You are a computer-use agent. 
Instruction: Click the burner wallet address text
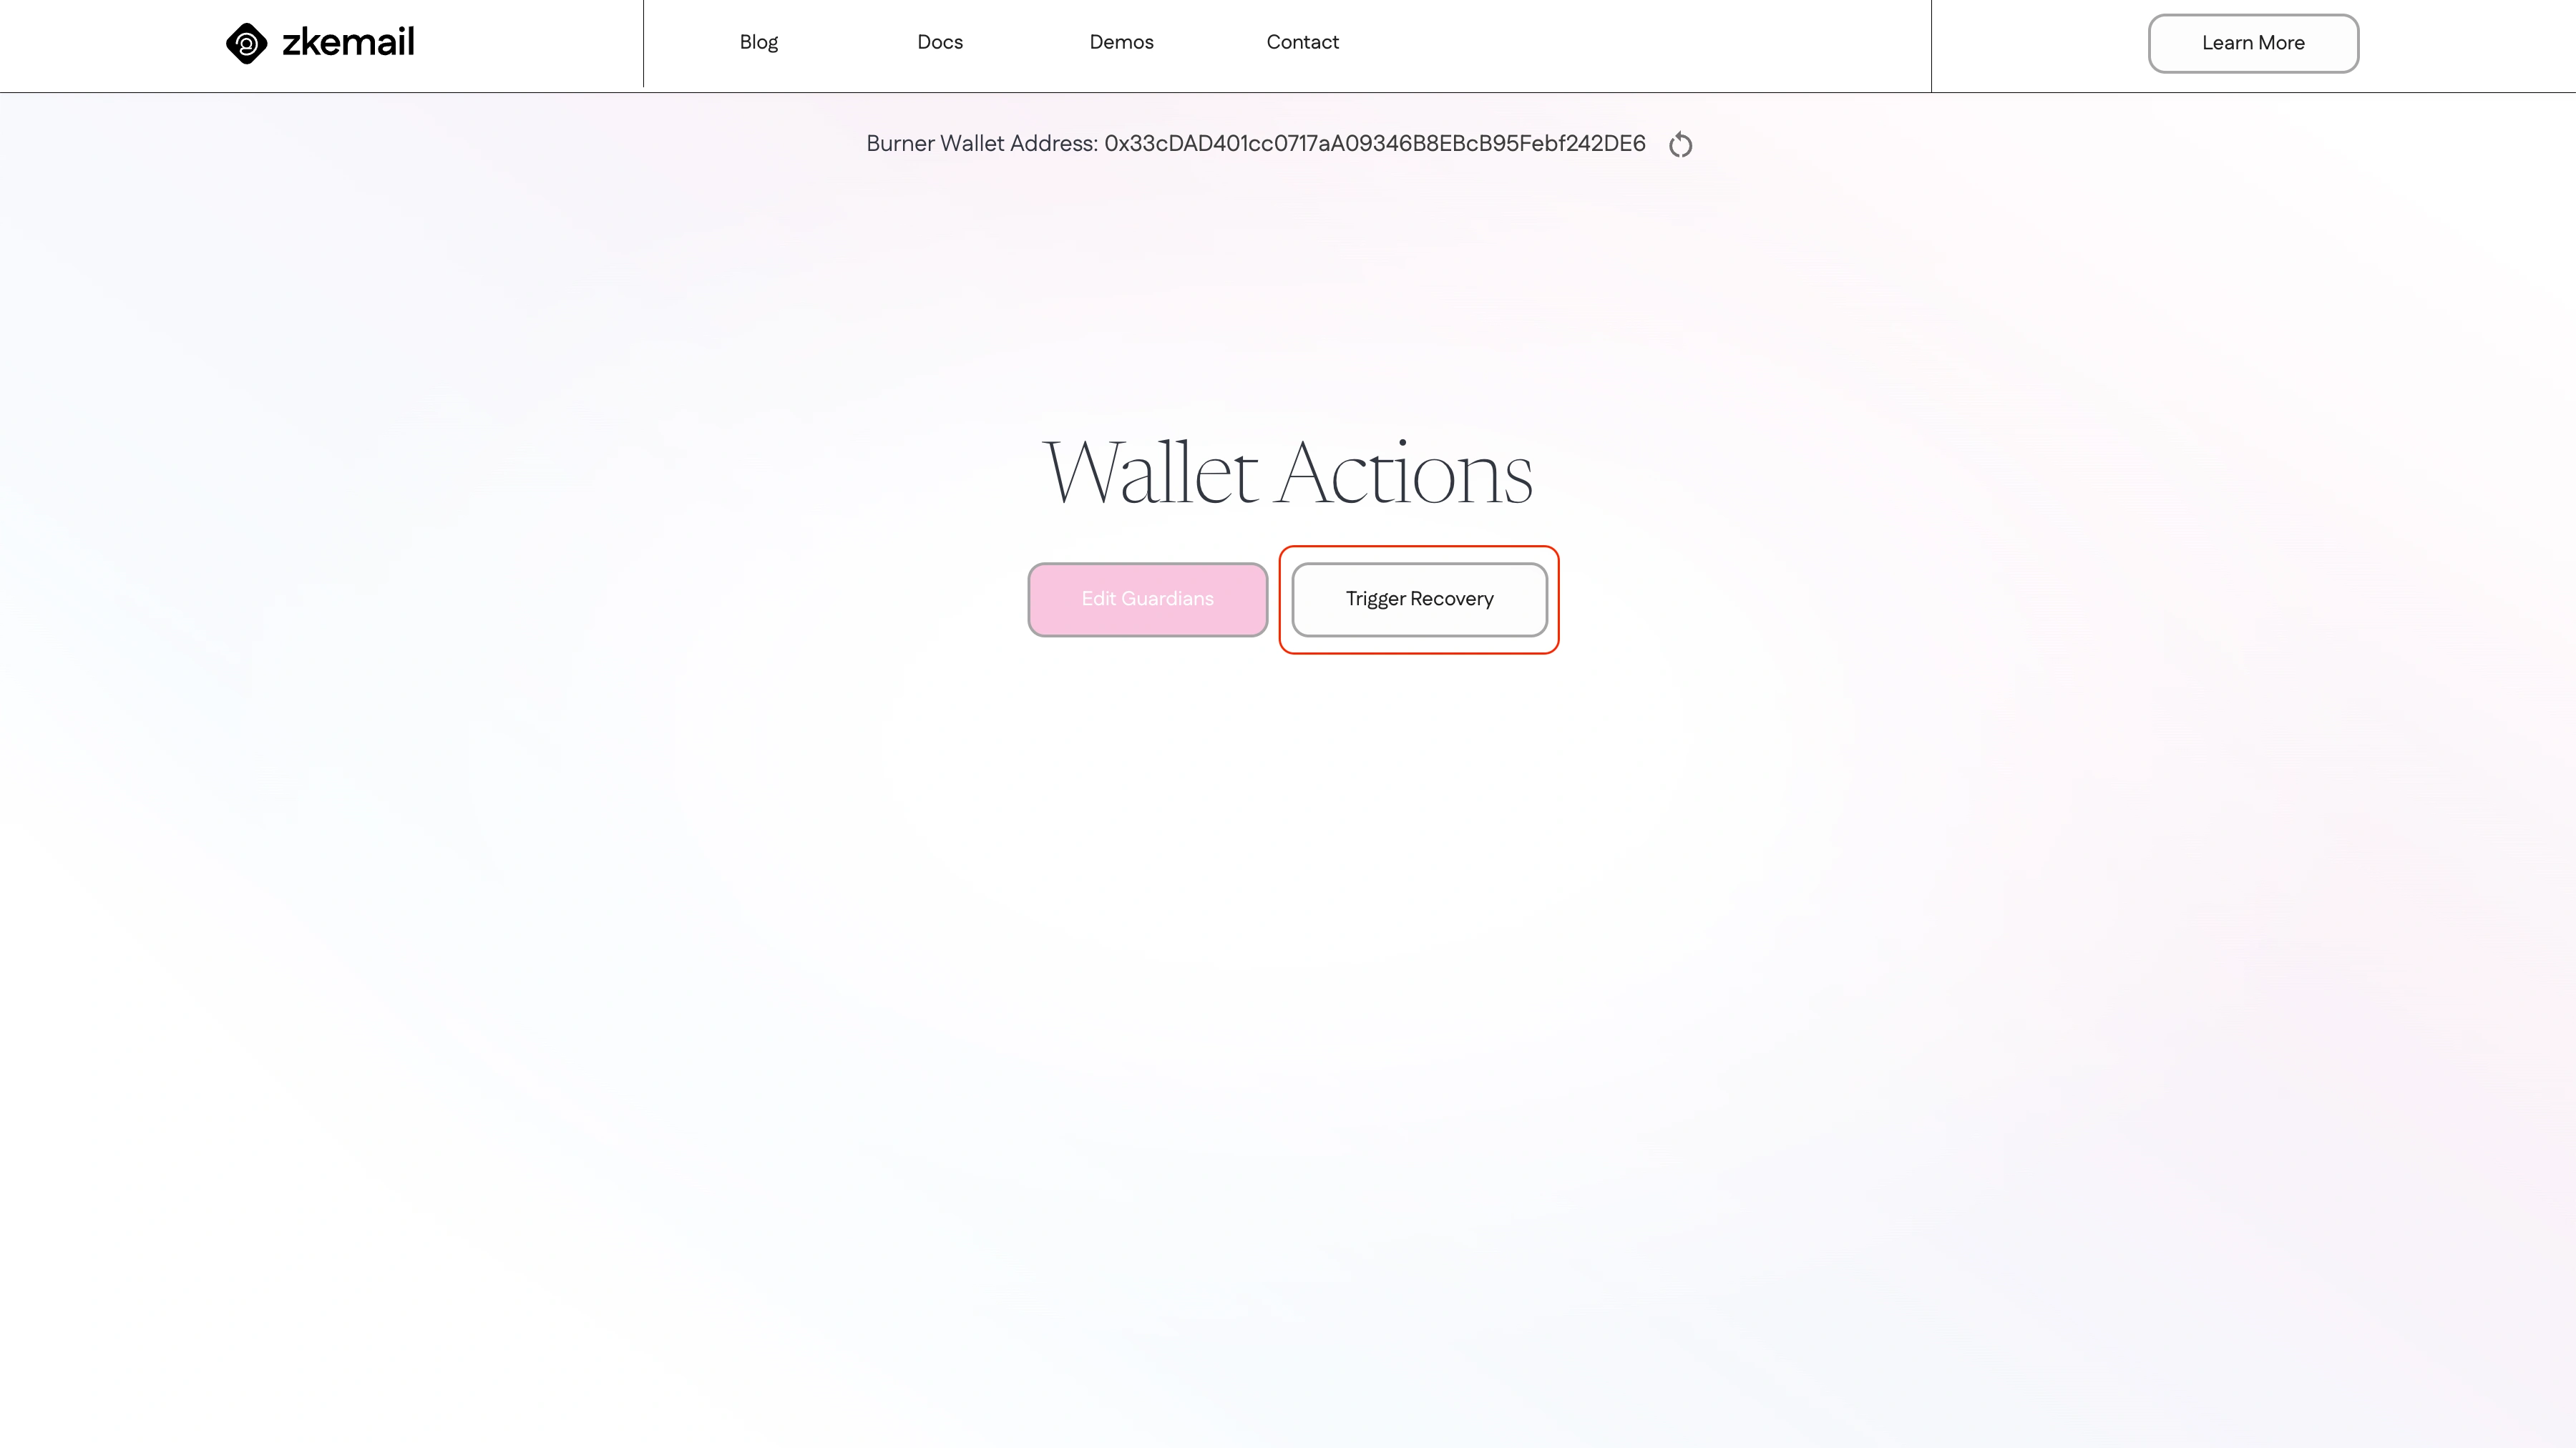(1256, 143)
